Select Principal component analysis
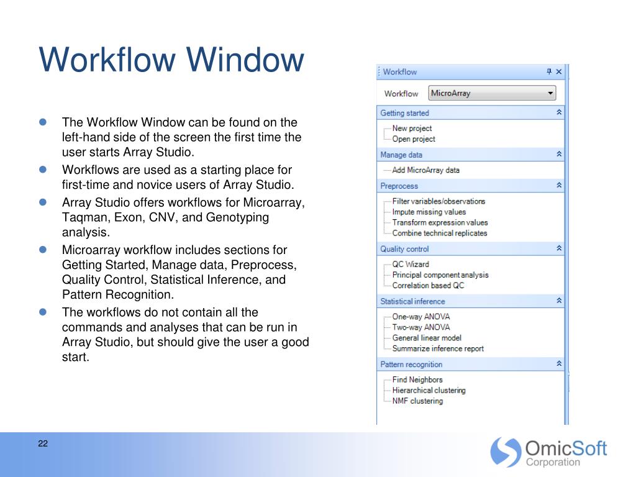The height and width of the screenshot is (477, 636). coord(440,275)
